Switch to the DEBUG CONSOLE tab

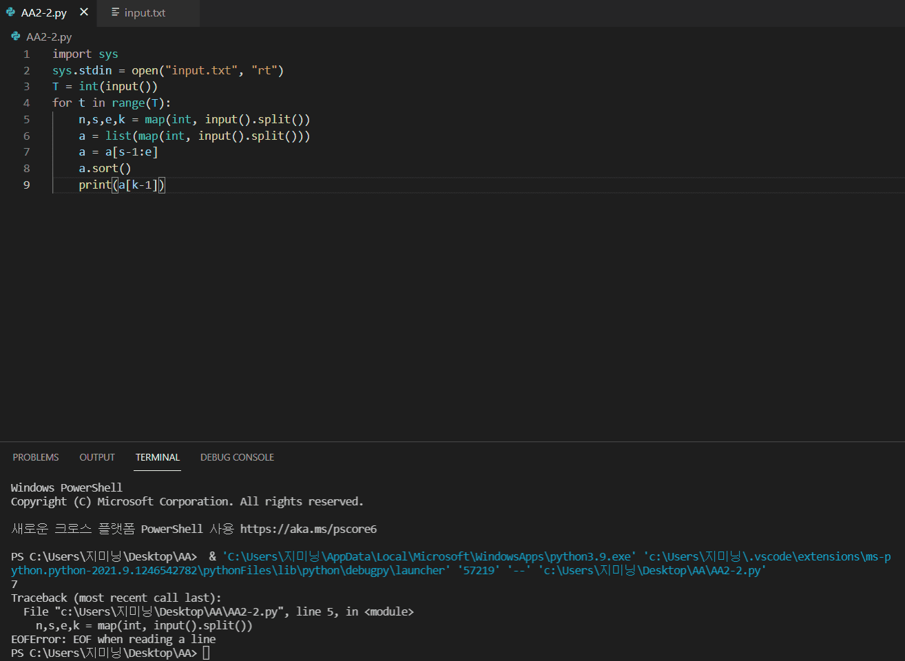(x=237, y=457)
